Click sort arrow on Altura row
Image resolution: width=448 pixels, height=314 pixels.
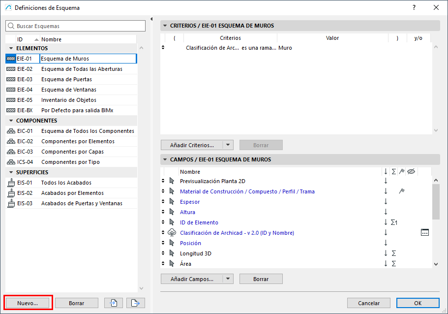[x=386, y=212]
